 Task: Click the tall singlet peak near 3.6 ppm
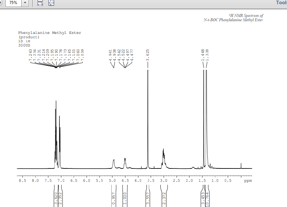click(x=147, y=100)
